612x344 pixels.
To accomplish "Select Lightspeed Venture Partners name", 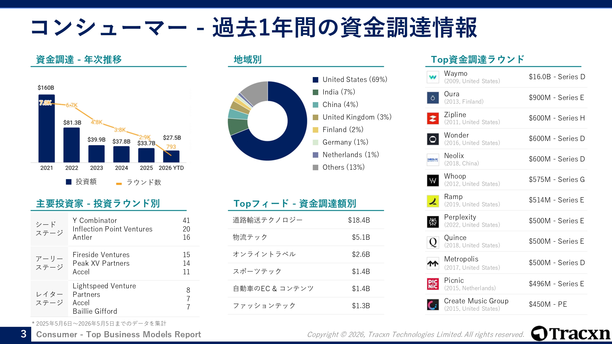I will pyautogui.click(x=104, y=290).
